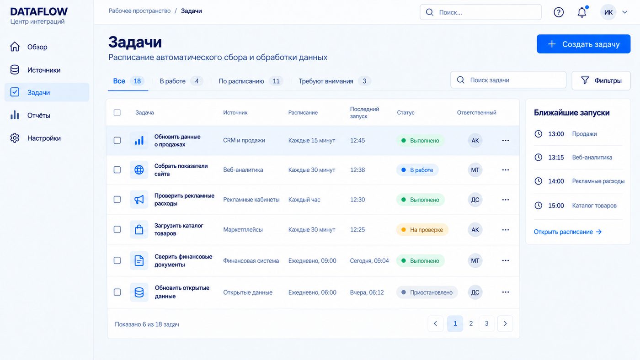Click the В работе status badge in table

coord(417,170)
